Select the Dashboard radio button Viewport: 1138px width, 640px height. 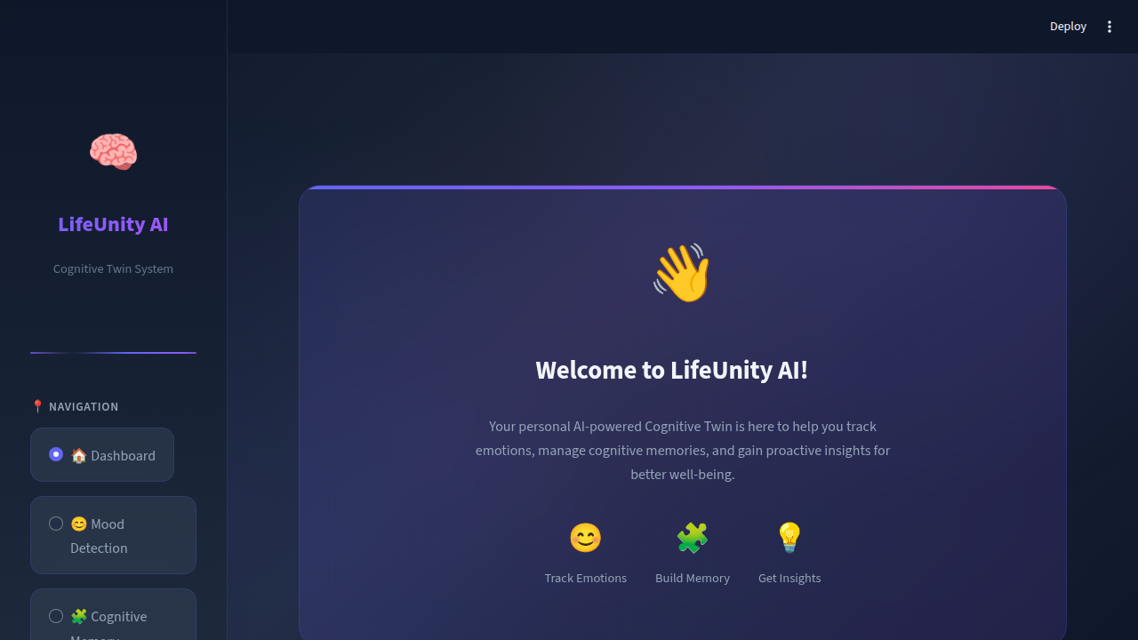click(x=56, y=454)
